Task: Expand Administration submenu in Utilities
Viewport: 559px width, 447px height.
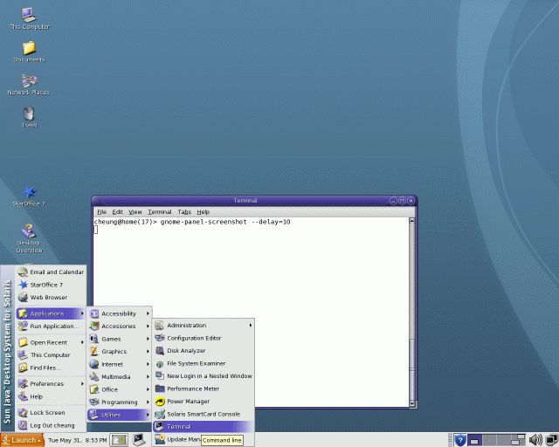Action: click(x=204, y=326)
